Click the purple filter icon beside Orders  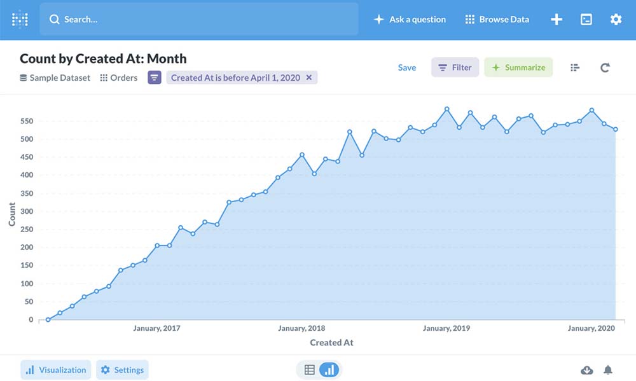click(x=155, y=78)
